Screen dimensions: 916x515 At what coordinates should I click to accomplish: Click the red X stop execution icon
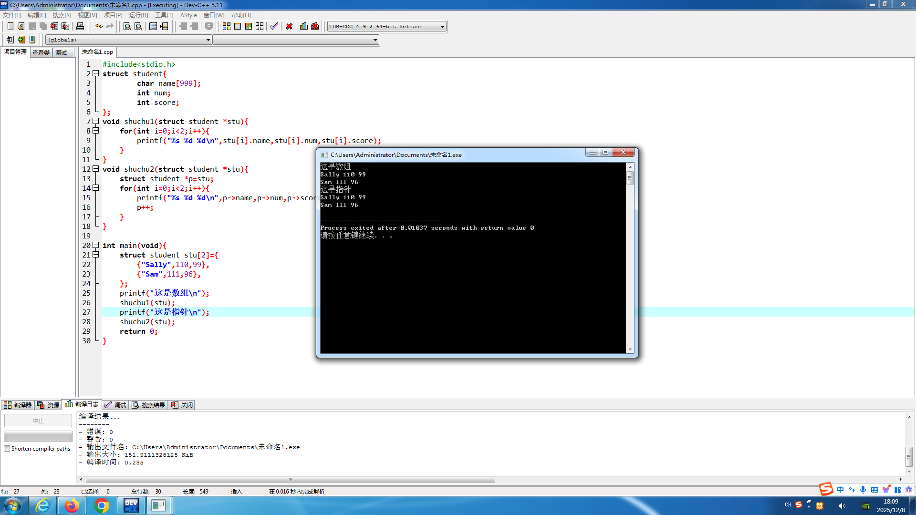[x=289, y=26]
